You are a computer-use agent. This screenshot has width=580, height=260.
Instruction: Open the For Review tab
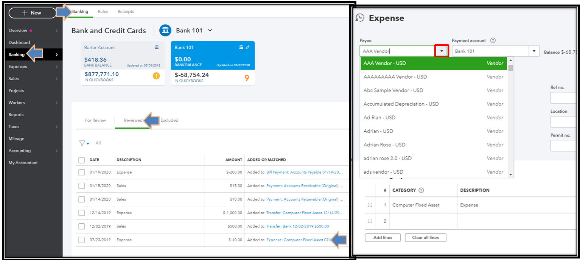tap(95, 120)
